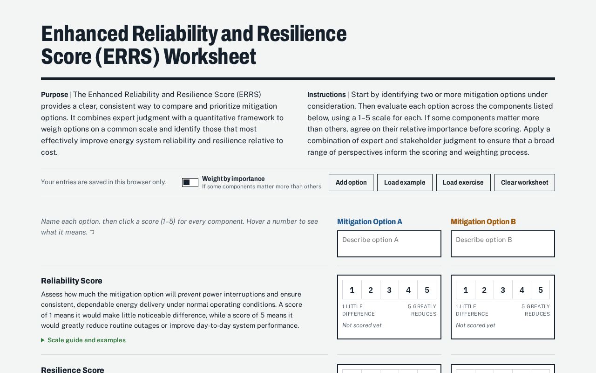Viewport: 596px width, 373px height.
Task: Click the Mitigation Option B heading
Action: [x=483, y=222]
